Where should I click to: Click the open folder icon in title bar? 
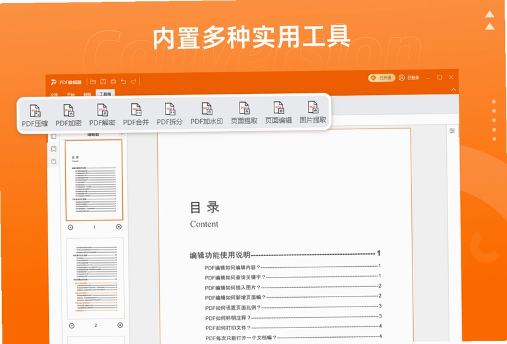pyautogui.click(x=93, y=82)
